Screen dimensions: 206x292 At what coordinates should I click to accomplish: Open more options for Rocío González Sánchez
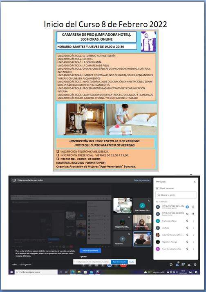click(193, 249)
